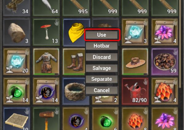
Task: Cancel the item context menu
Action: coord(102,90)
